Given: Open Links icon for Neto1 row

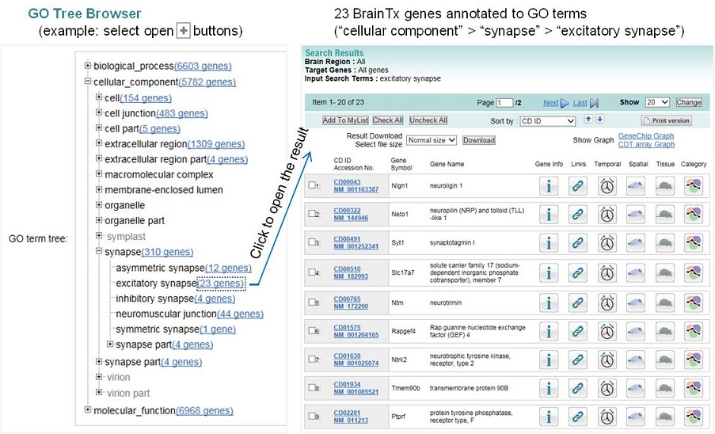Looking at the screenshot, I should point(578,214).
